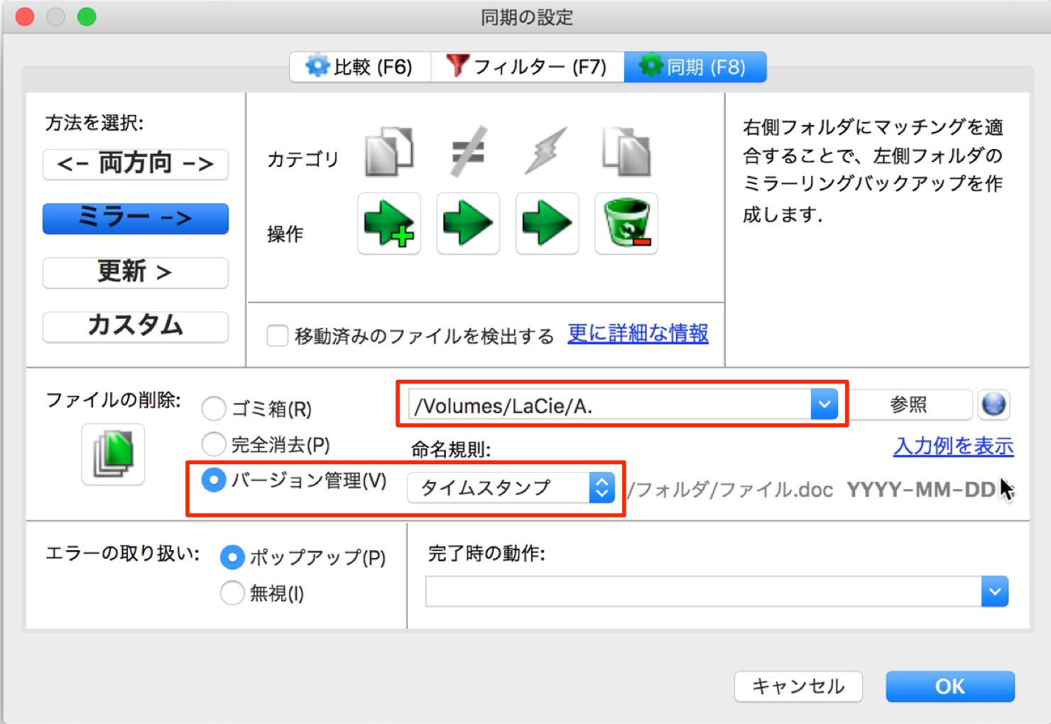This screenshot has width=1051, height=724.
Task: Toggle the second green arrow update action
Action: [x=468, y=224]
